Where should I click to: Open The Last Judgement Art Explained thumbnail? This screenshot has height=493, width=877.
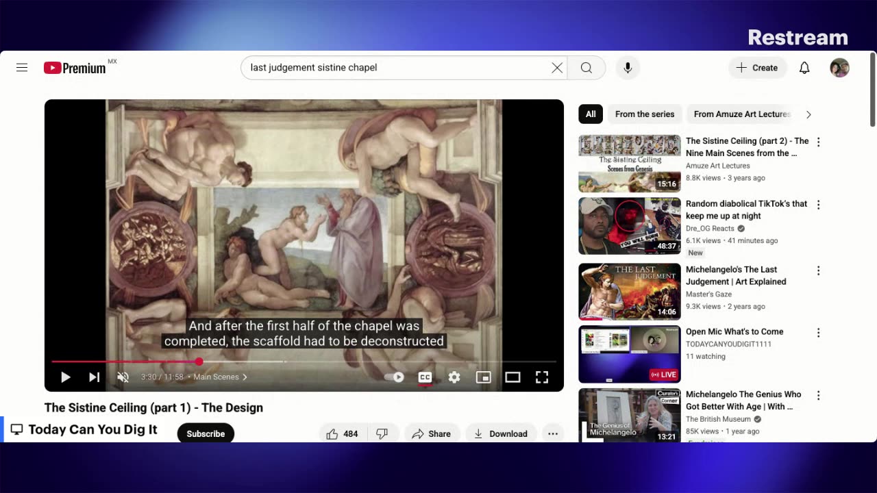630,292
